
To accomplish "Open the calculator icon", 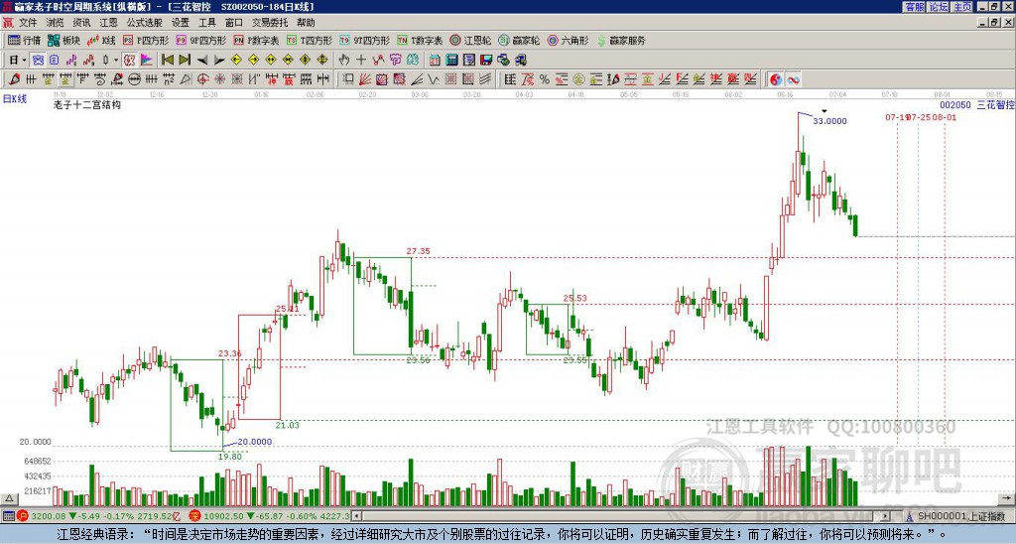I will pyautogui.click(x=451, y=61).
